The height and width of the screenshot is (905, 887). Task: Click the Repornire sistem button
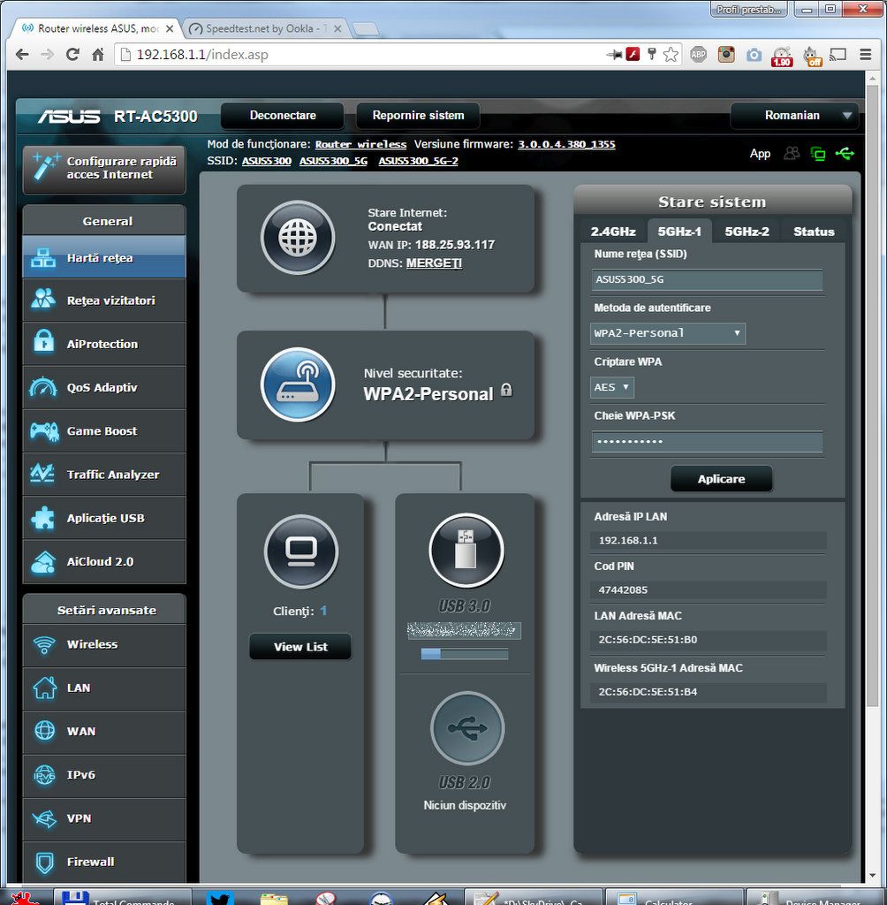click(x=419, y=116)
